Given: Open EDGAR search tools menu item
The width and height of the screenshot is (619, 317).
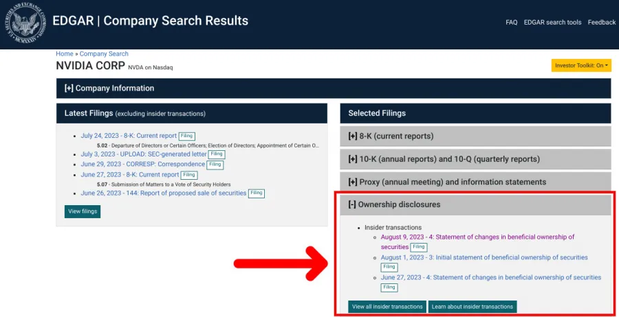Looking at the screenshot, I should [x=552, y=23].
